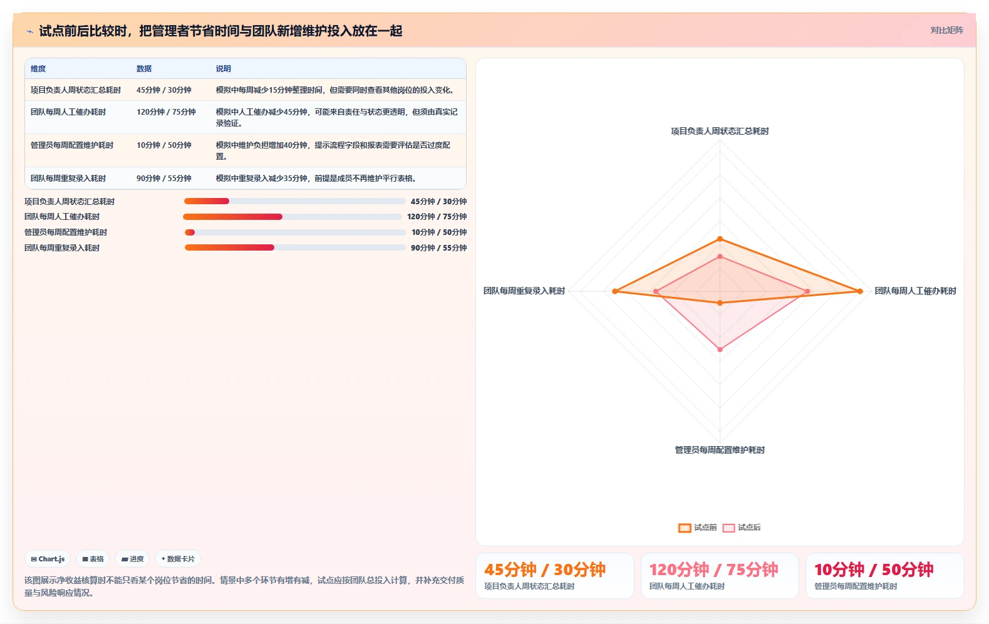
Task: Click table value 120分钟 / 75分钟
Action: 166,112
